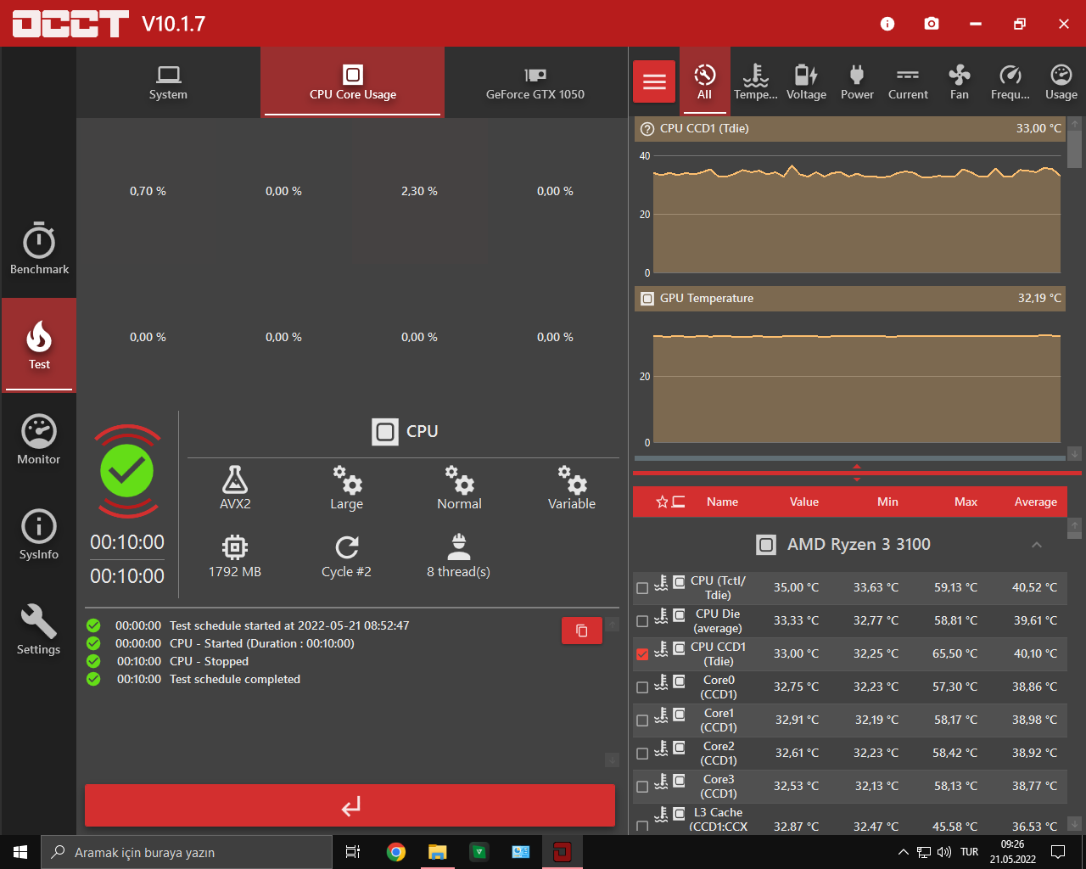1086x869 pixels.
Task: Sort sensors by Value column header
Action: coord(804,502)
